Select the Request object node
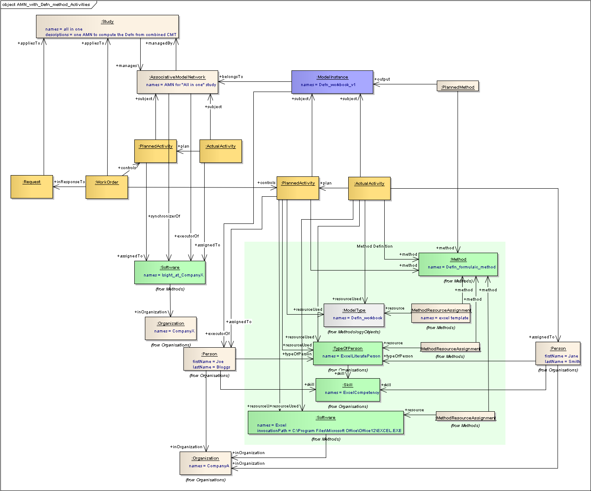Viewport: 591px width, 491px height. pyautogui.click(x=32, y=187)
